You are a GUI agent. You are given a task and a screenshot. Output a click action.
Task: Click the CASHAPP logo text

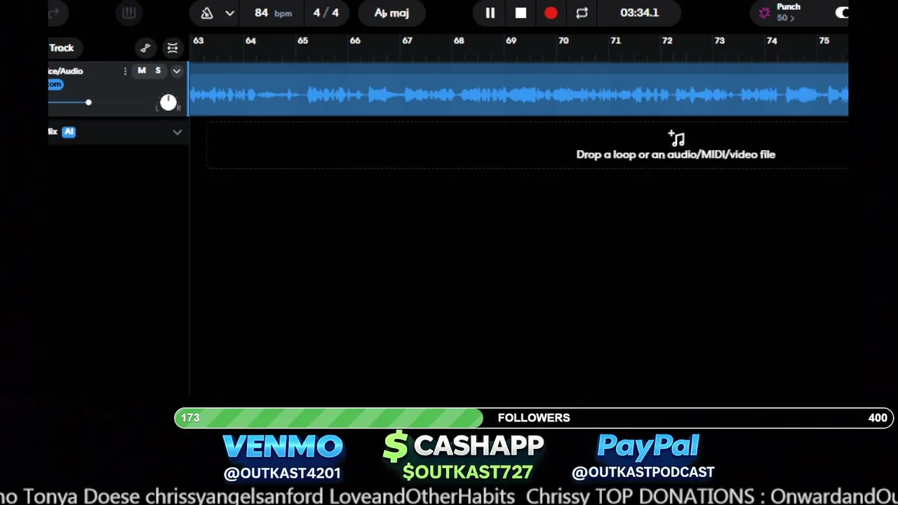tap(478, 445)
